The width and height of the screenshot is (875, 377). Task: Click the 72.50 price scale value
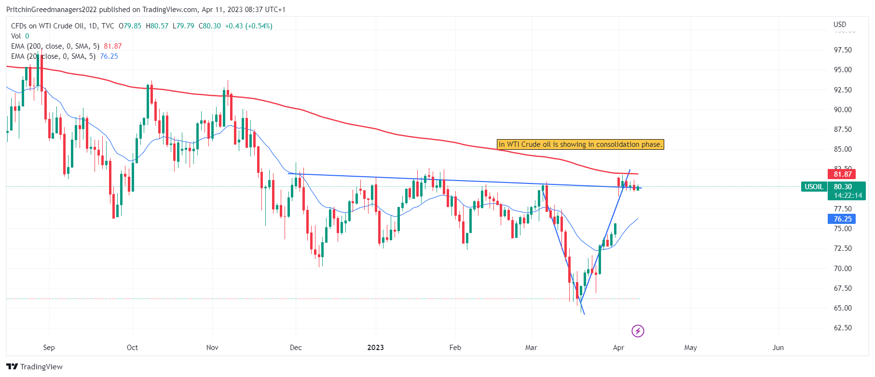[x=843, y=248]
